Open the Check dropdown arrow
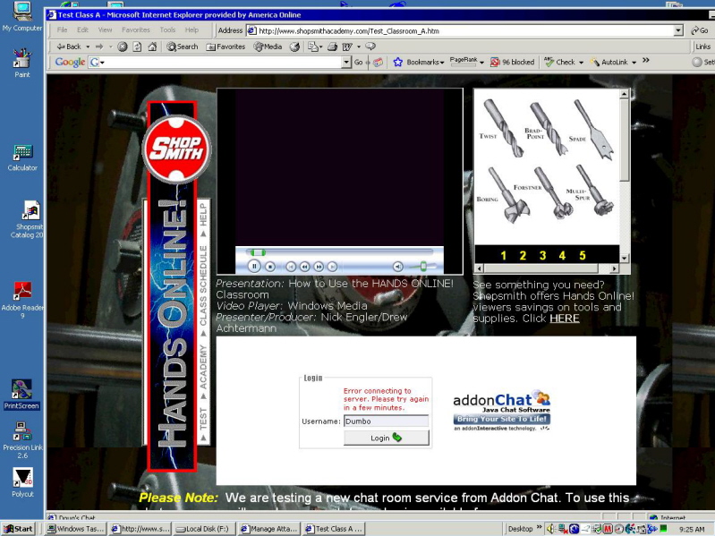This screenshot has width=715, height=536. (581, 63)
